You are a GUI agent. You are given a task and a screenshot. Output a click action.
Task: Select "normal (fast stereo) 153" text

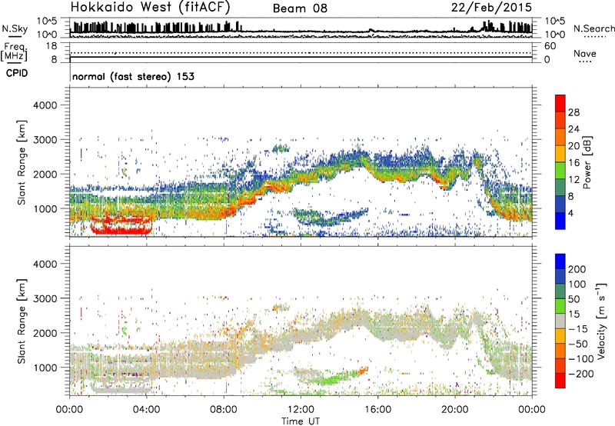133,76
